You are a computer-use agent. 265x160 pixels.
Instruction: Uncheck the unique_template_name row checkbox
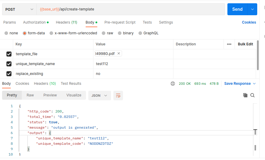click(9, 64)
